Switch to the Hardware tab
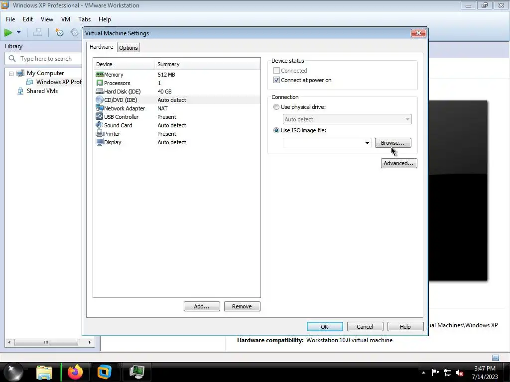Viewport: 510px width, 382px height. tap(102, 47)
